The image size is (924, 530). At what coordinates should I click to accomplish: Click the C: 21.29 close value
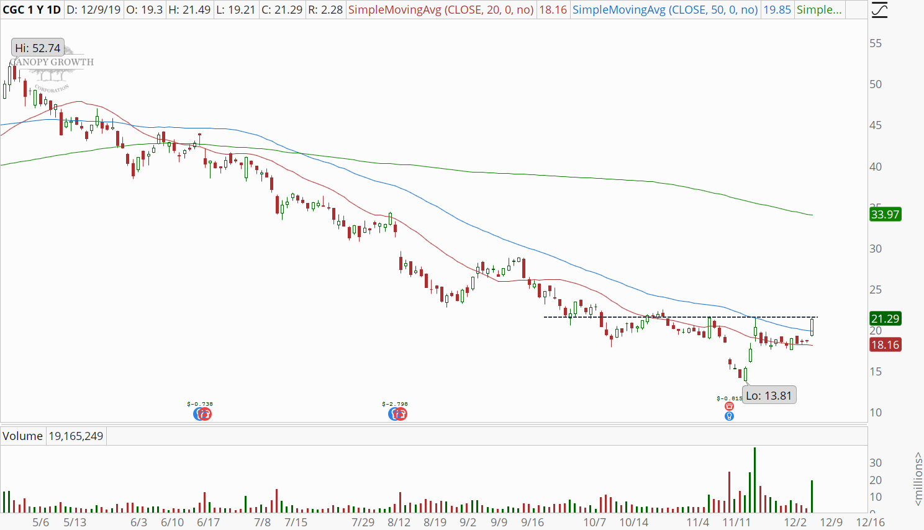pyautogui.click(x=282, y=10)
